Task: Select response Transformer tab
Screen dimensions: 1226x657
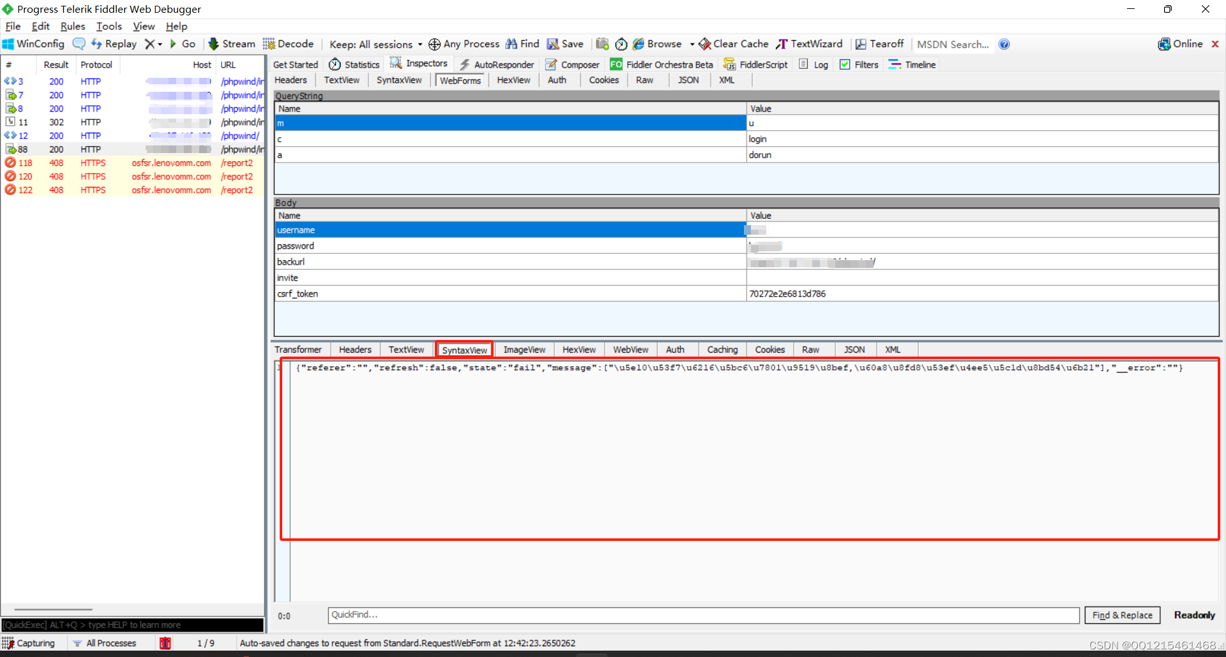Action: (298, 350)
